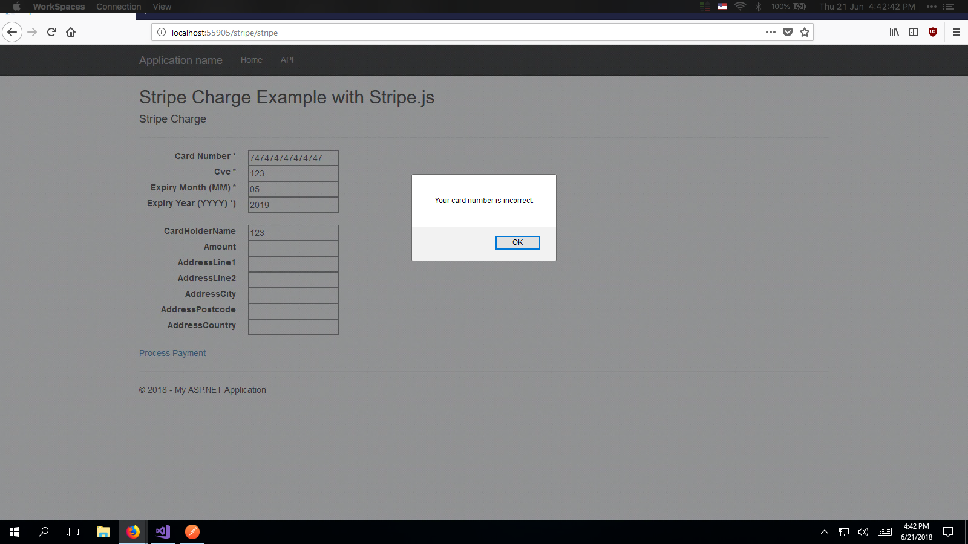Launch Visual Studio from the taskbar
Screen dimensions: 968x544
[x=162, y=532]
